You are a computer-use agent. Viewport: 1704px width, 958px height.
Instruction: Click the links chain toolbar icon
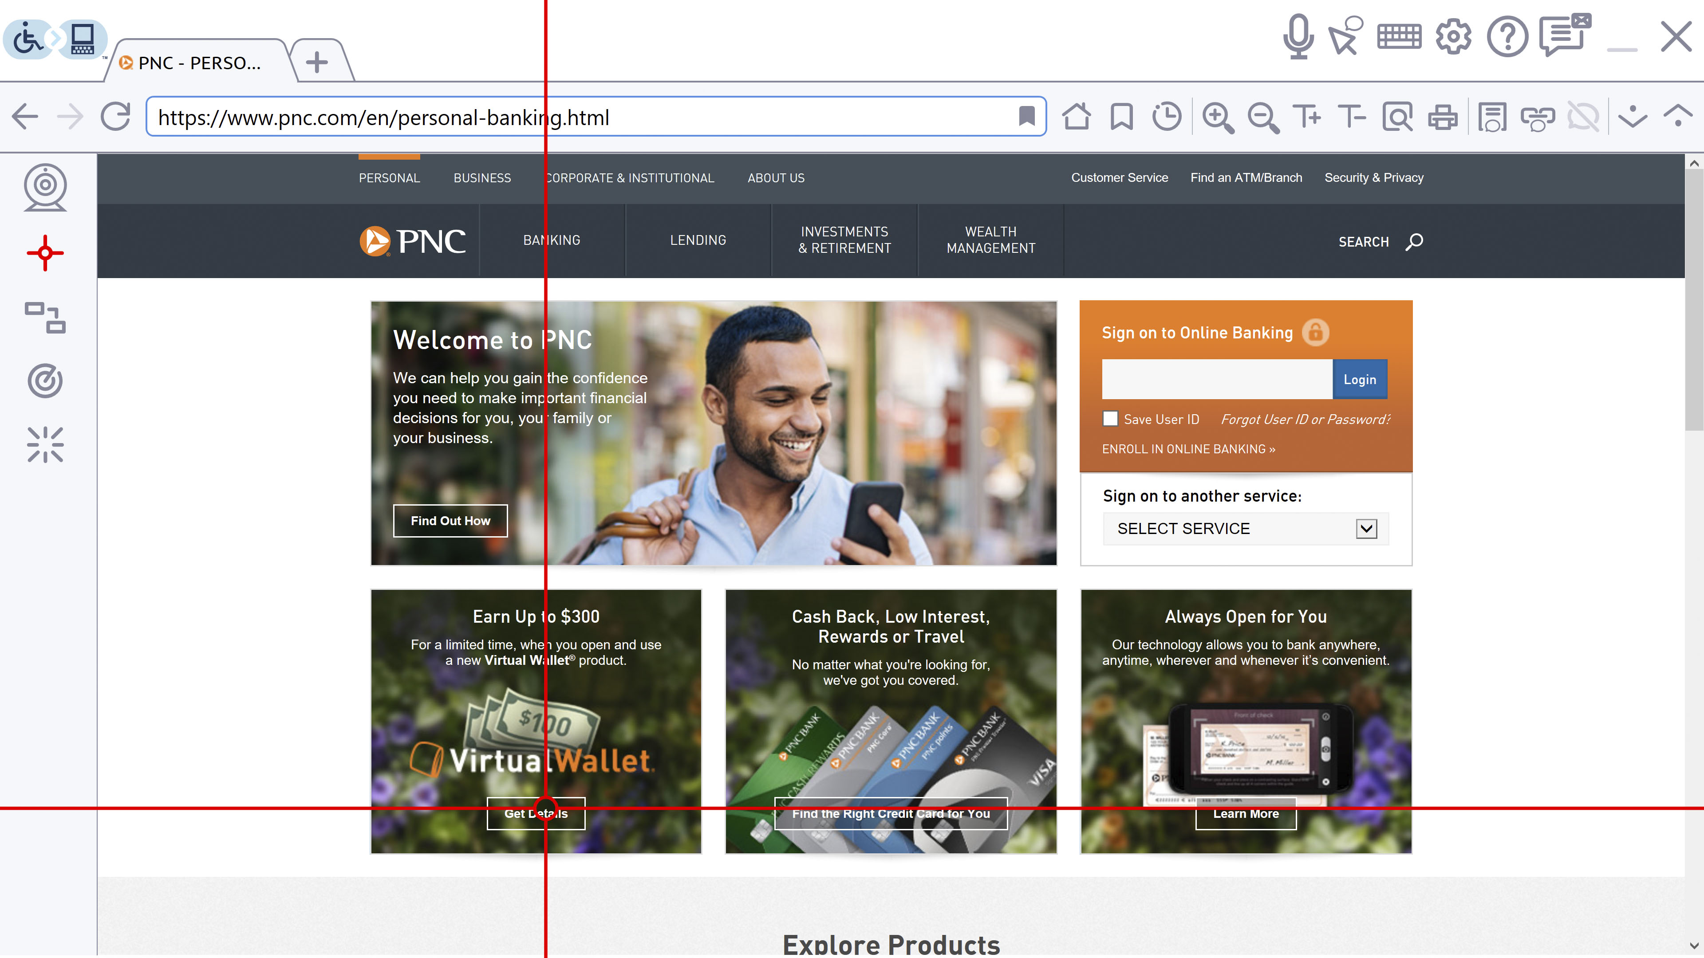[x=1538, y=118]
